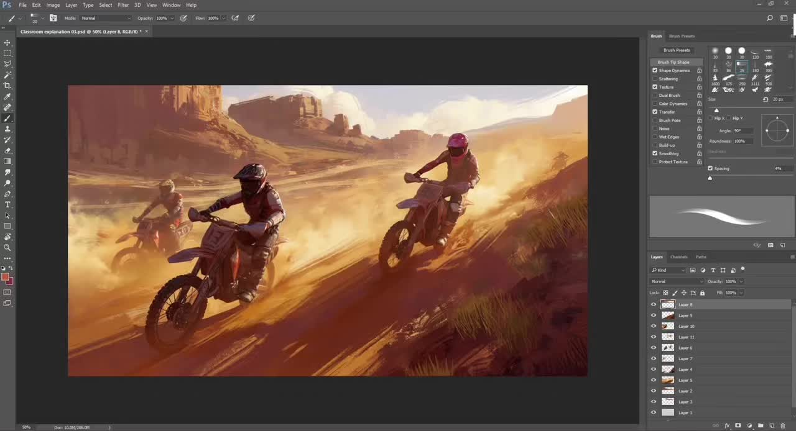Open the brush Opacity slider dropdown
The width and height of the screenshot is (796, 431).
coord(172,18)
